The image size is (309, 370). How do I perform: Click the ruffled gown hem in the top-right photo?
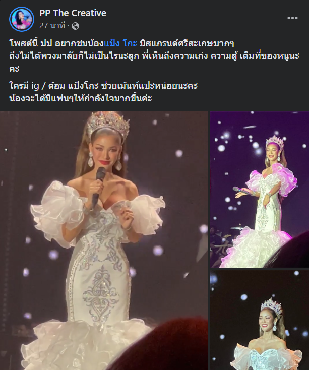coord(256,248)
